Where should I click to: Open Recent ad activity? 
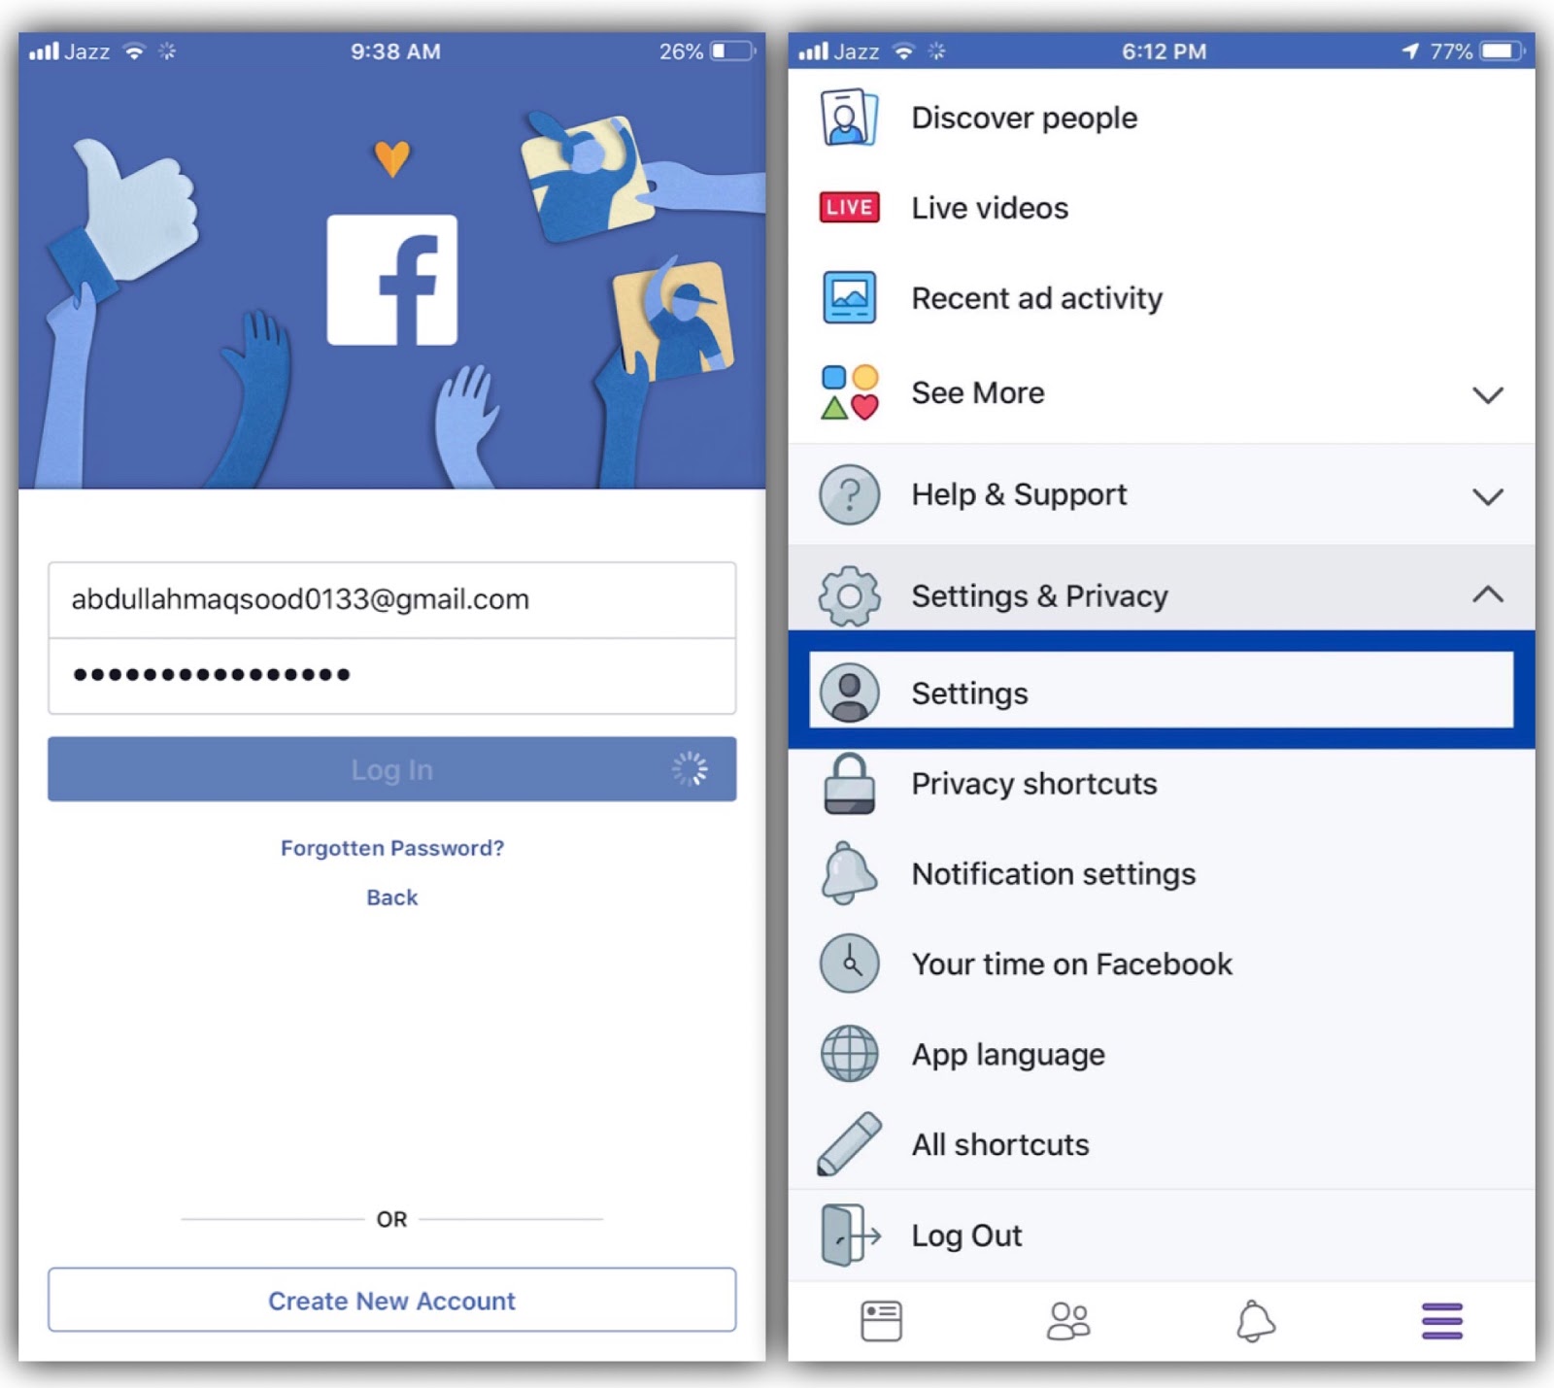pos(1162,297)
